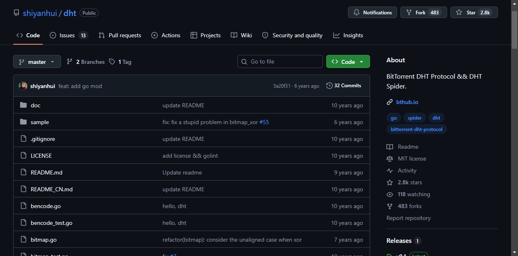Screen dimensions: 518x256
Task: Click the .gitignore file icon
Action: tap(23, 139)
